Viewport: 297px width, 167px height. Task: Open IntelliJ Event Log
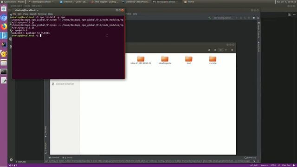[x=250, y=158]
